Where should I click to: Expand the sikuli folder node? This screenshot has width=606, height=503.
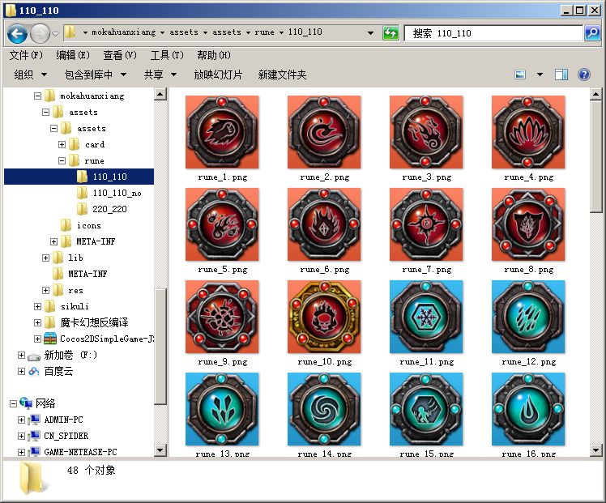click(37, 306)
